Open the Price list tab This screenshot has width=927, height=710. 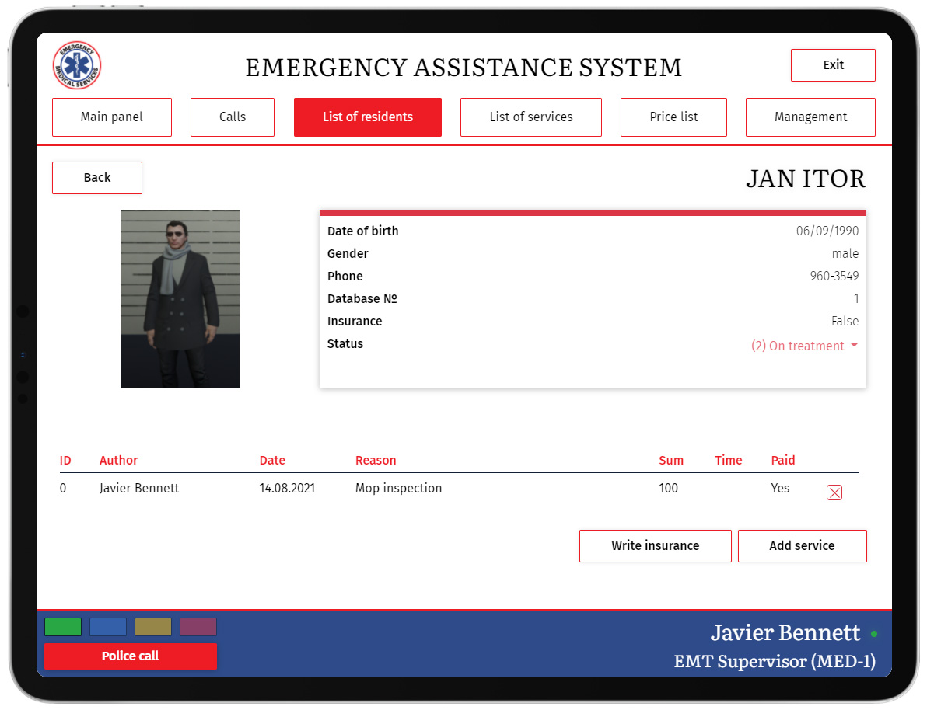point(673,117)
